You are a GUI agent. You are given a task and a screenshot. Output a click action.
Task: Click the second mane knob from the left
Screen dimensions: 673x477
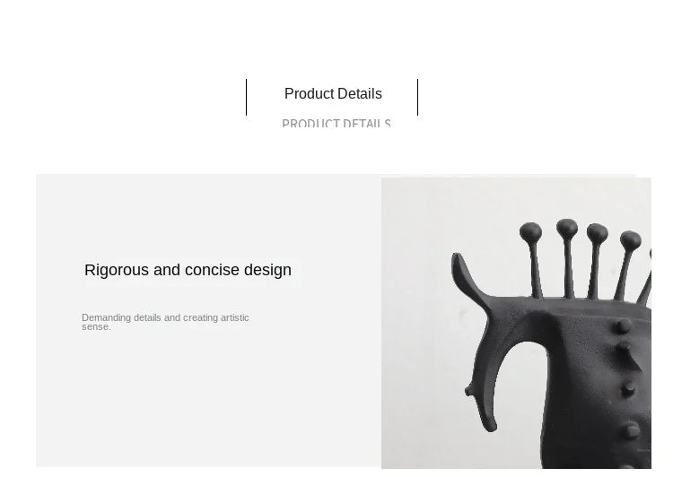click(567, 229)
